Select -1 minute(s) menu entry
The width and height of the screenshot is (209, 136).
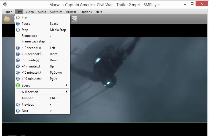click(x=42, y=60)
